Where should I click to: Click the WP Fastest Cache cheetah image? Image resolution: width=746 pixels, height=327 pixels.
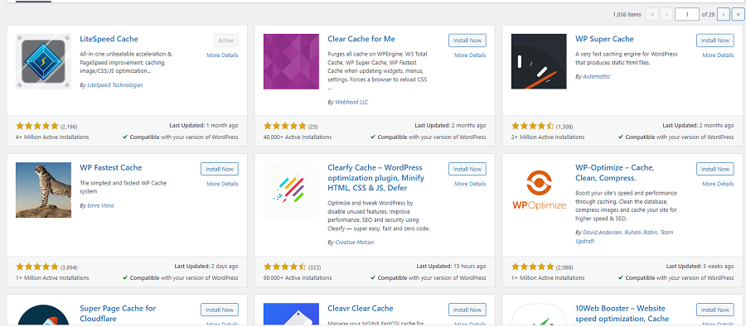tap(43, 190)
